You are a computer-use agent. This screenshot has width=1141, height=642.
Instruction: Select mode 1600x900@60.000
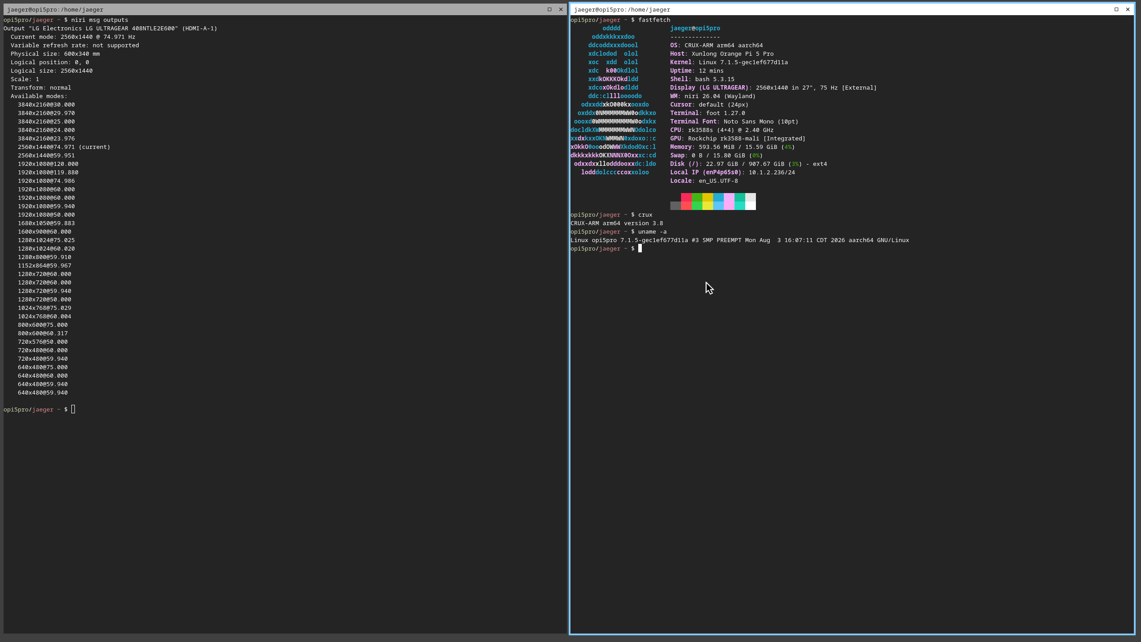pos(45,232)
